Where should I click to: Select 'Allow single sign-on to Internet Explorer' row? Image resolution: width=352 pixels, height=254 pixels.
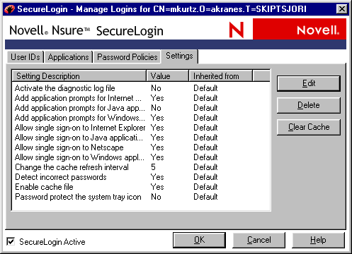tap(141, 128)
